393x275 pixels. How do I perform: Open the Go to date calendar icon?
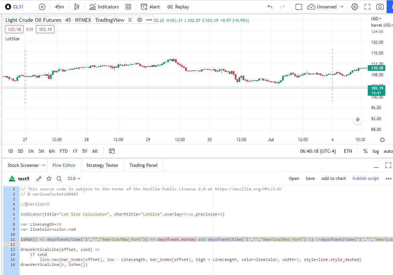pos(112,151)
